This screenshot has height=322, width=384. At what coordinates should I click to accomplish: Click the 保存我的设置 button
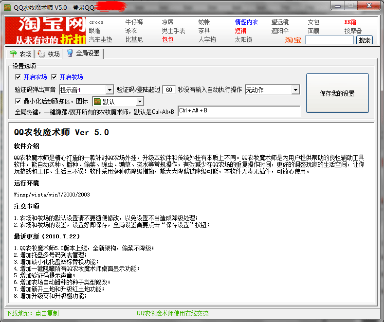click(337, 93)
